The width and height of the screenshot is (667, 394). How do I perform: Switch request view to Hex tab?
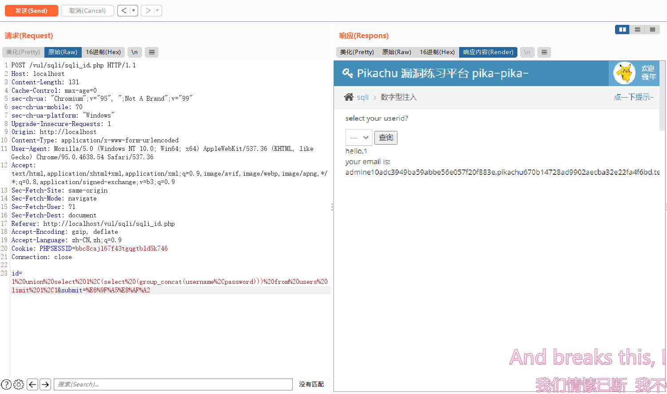point(103,52)
